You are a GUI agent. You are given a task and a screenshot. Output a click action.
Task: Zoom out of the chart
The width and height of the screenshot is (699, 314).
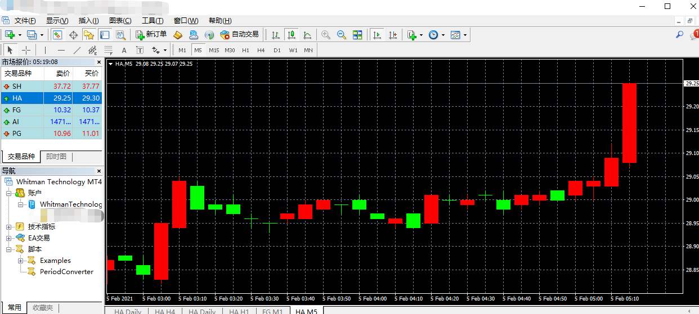point(342,35)
